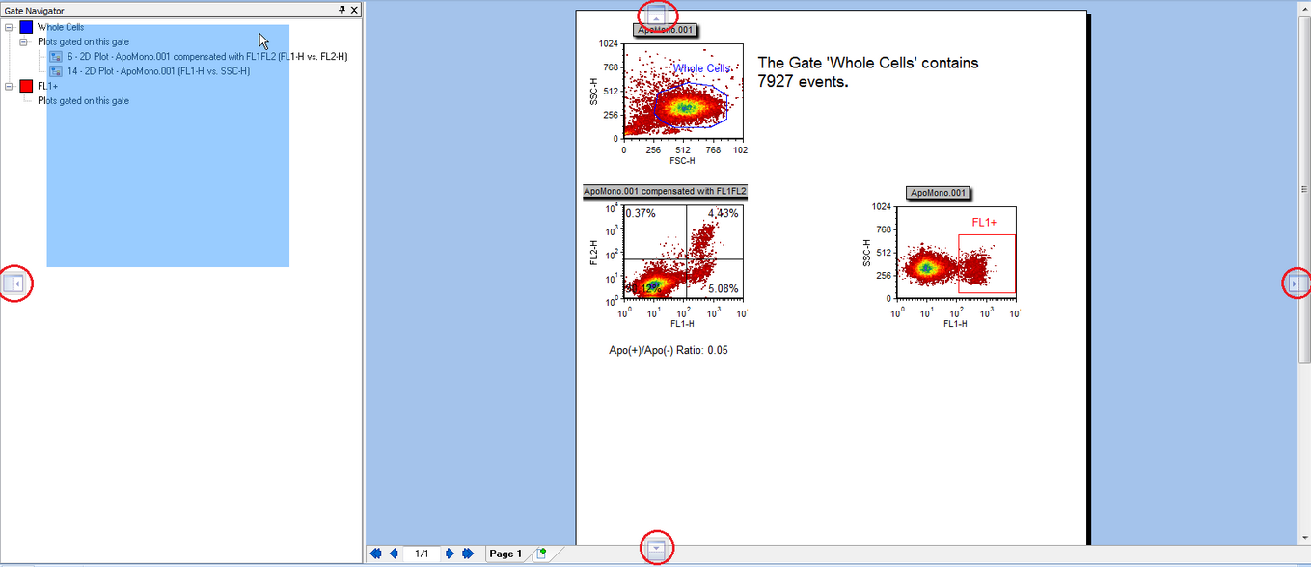The height and width of the screenshot is (567, 1311).
Task: Select the '14 - 2D Plot' FL1-H vs. SSC-H entry
Action: [x=158, y=71]
